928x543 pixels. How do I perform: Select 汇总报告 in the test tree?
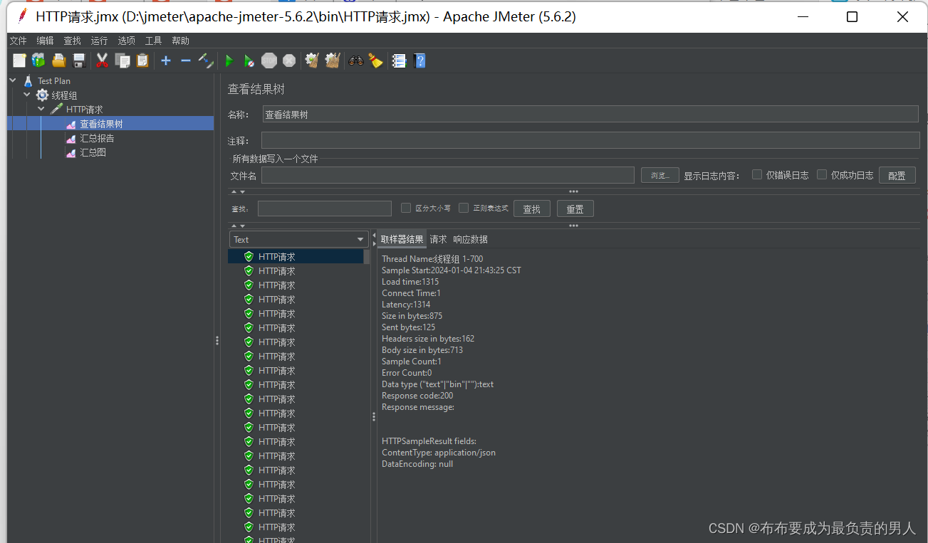97,138
